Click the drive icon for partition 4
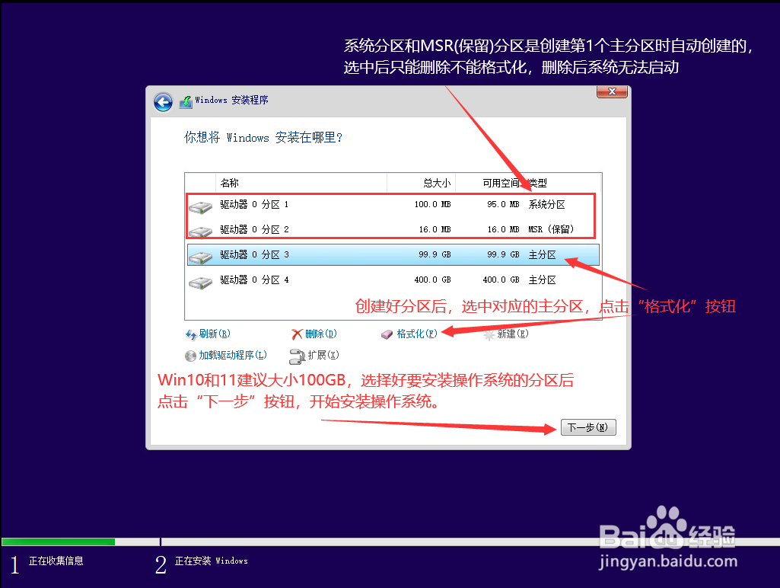 (201, 283)
